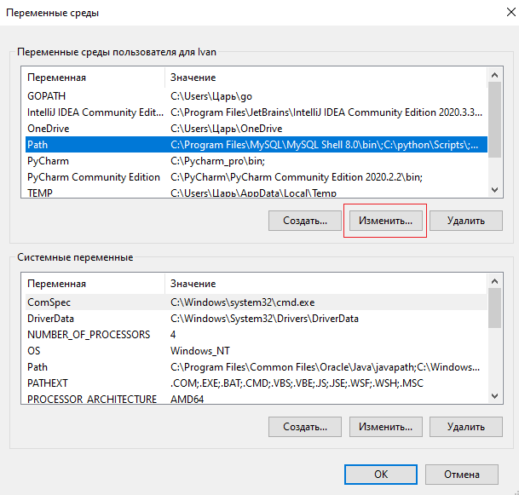Select IntelliJ IDEA Community Edit... variable row
519x495 pixels.
click(257, 112)
